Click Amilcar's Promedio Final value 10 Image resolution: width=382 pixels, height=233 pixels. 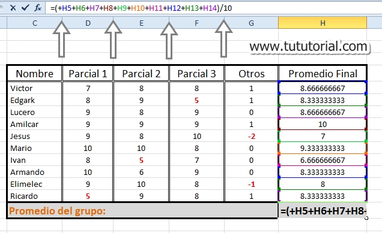pos(323,124)
